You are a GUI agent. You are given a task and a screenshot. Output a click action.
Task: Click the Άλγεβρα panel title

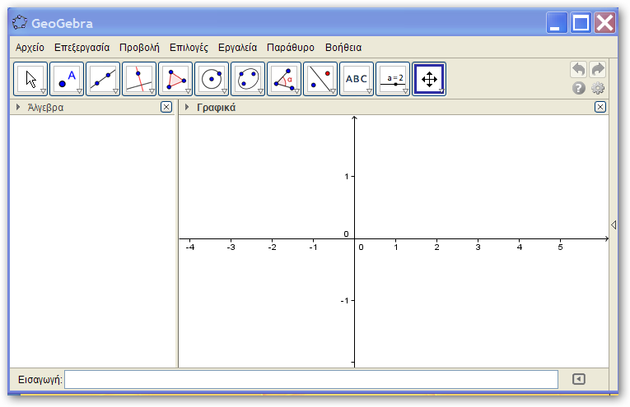45,108
